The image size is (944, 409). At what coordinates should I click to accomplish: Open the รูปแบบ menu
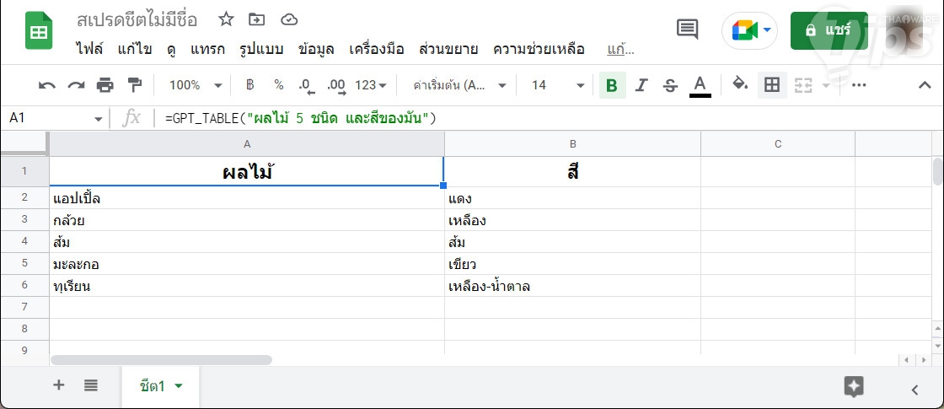coord(261,50)
